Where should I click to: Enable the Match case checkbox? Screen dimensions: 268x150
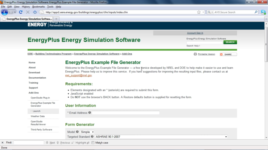tap(93, 143)
